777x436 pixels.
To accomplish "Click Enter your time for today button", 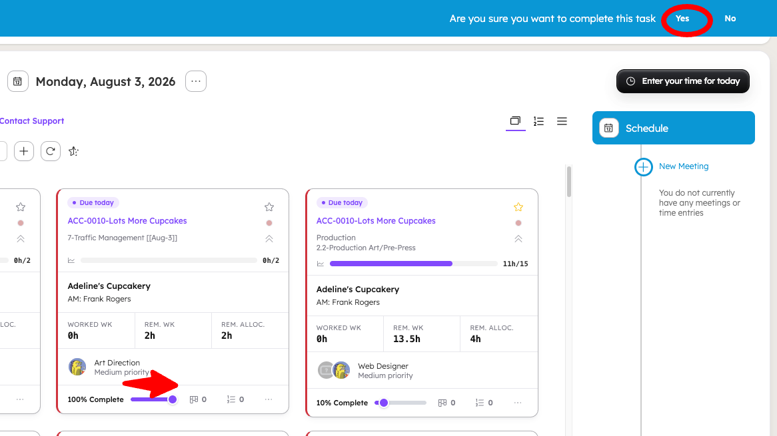I will click(x=683, y=81).
